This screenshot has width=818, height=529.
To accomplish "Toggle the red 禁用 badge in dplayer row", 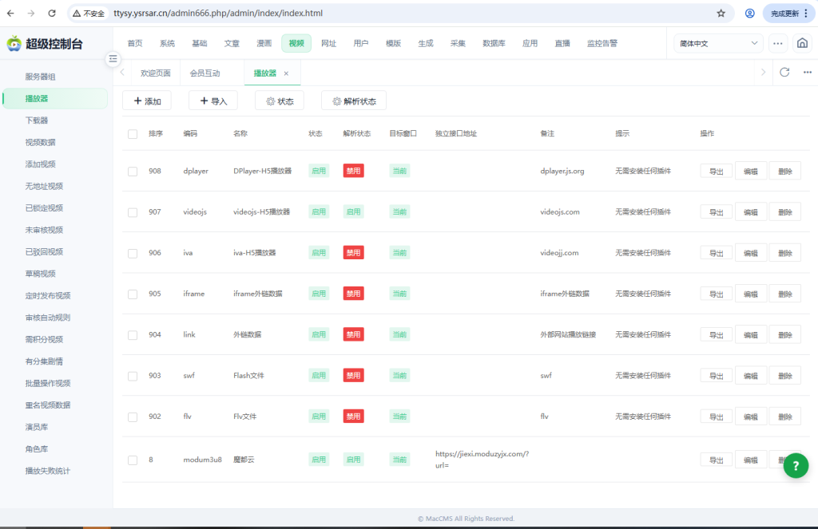I will point(353,171).
